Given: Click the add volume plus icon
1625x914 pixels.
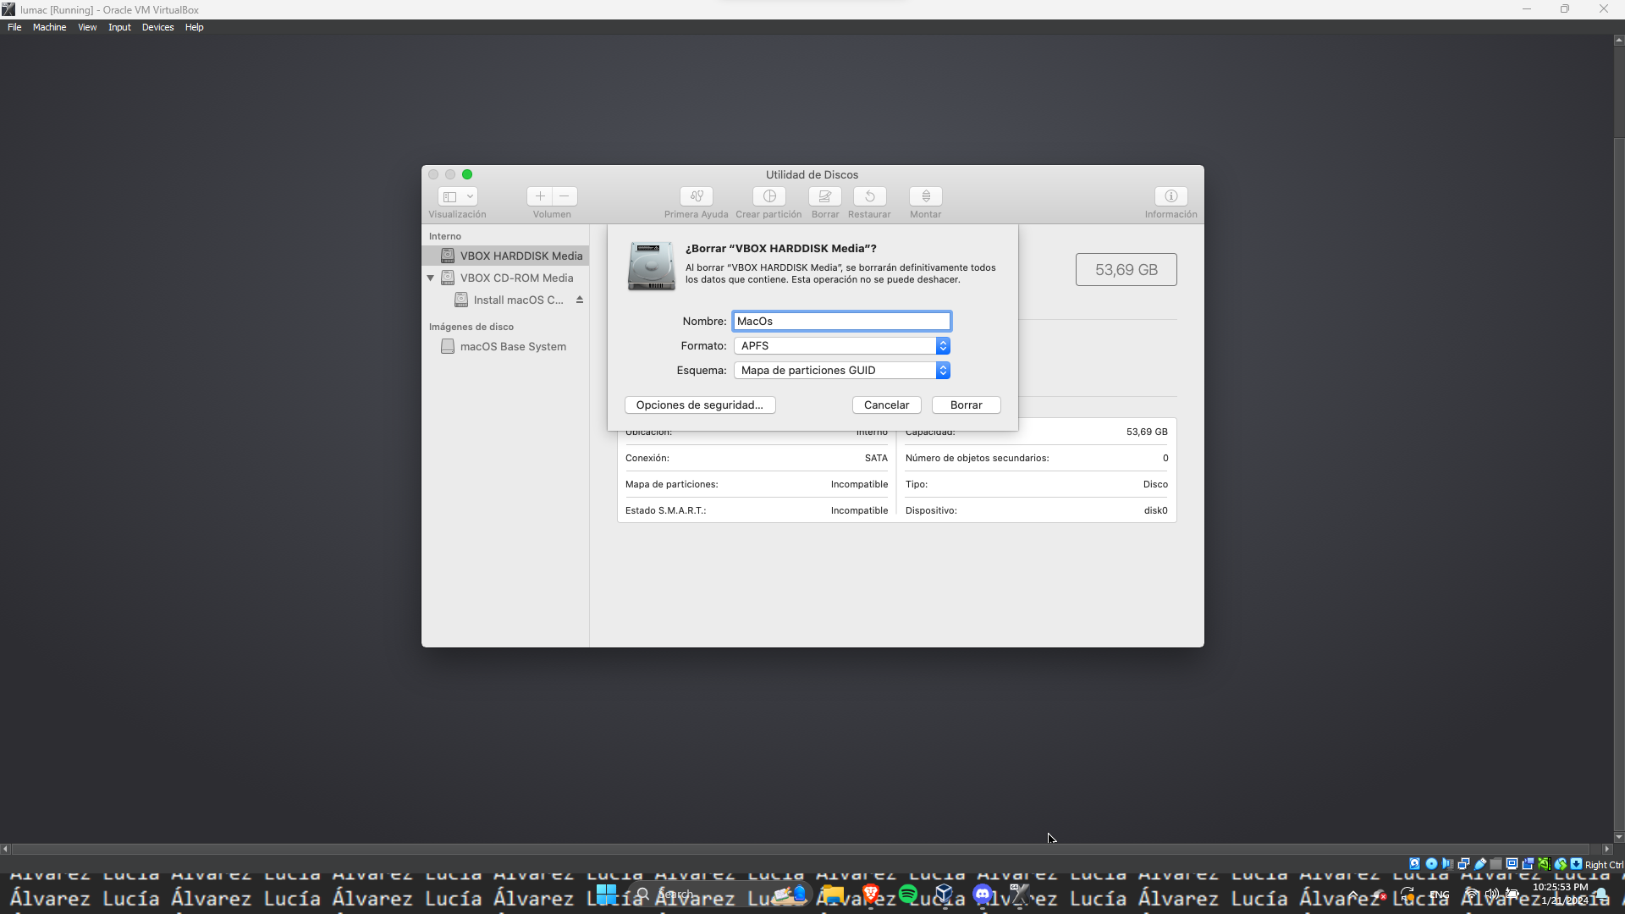Looking at the screenshot, I should pyautogui.click(x=540, y=196).
